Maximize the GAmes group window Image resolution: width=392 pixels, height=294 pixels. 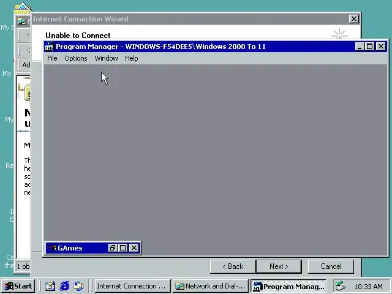[123, 248]
